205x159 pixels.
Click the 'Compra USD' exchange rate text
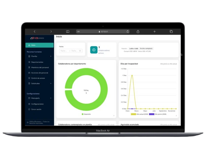(x=130, y=51)
